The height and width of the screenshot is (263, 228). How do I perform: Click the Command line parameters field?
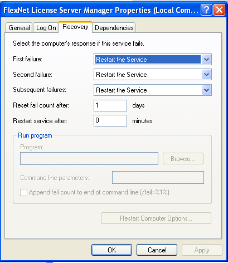pos(158,178)
